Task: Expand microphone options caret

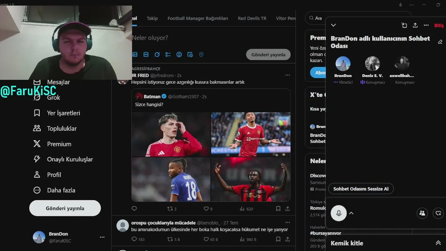Action: tap(351, 213)
